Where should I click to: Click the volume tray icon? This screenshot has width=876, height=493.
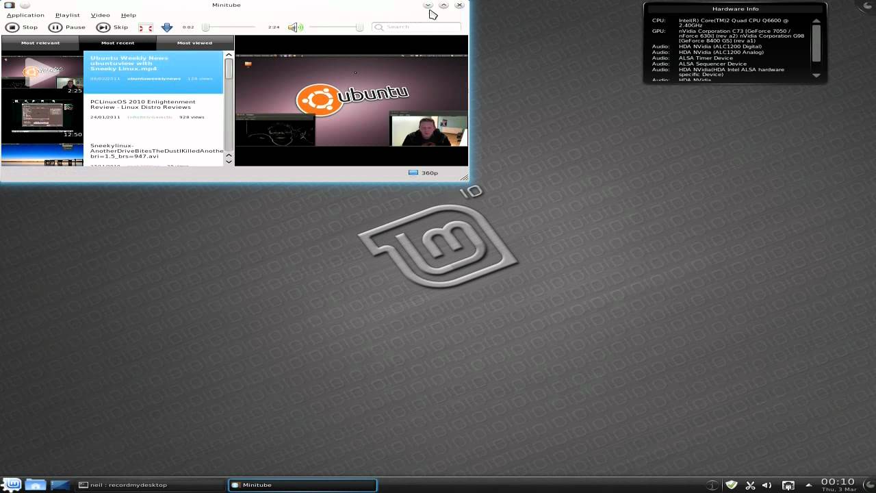coord(767,485)
